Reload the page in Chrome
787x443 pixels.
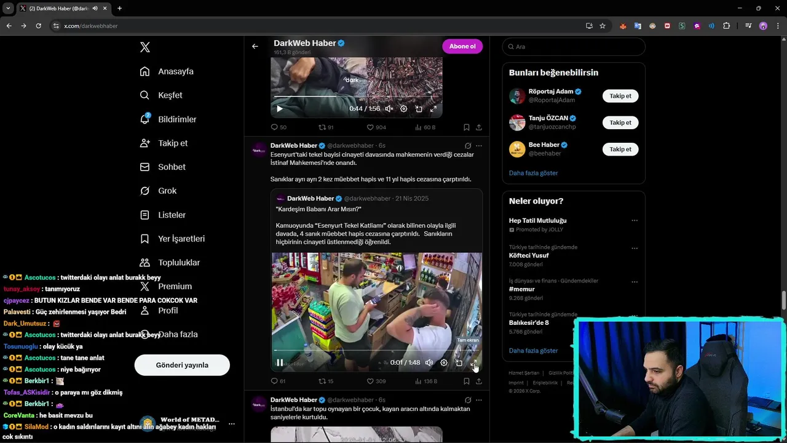coord(38,26)
